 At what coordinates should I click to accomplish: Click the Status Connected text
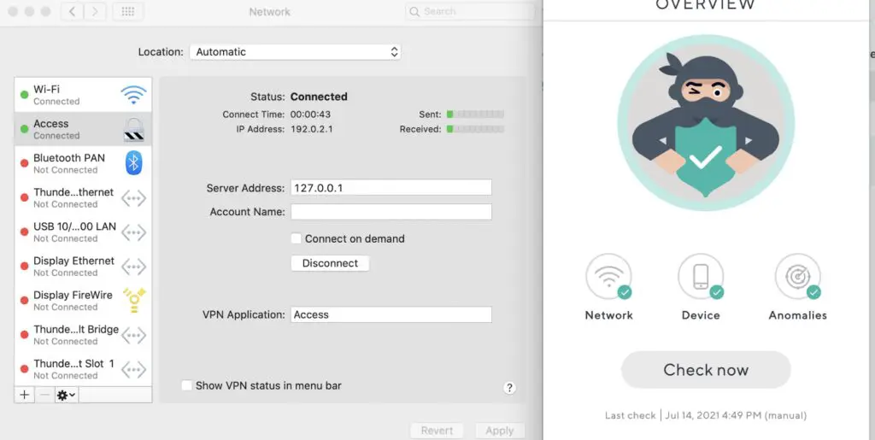pos(319,97)
